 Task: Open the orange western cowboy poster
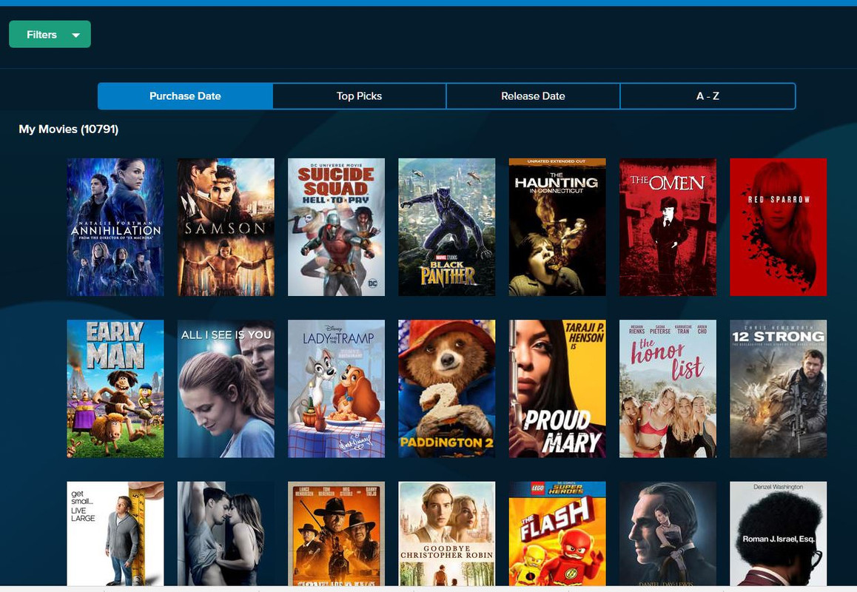(x=336, y=534)
